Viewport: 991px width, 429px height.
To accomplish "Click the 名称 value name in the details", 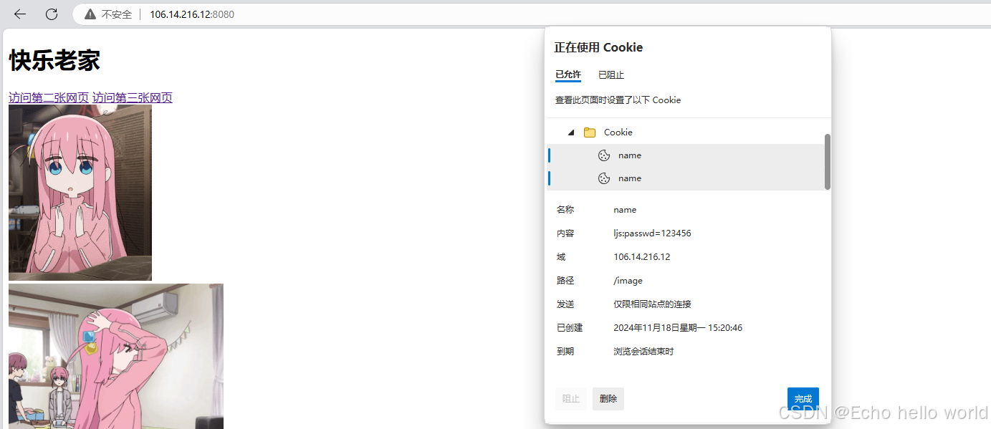I will click(625, 210).
